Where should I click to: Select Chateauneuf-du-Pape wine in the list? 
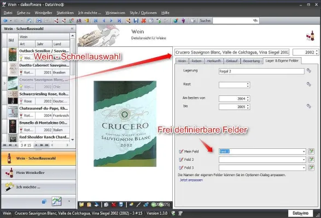(39, 112)
